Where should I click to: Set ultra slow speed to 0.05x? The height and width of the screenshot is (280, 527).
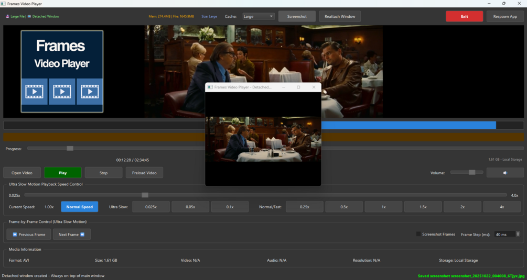coord(190,207)
